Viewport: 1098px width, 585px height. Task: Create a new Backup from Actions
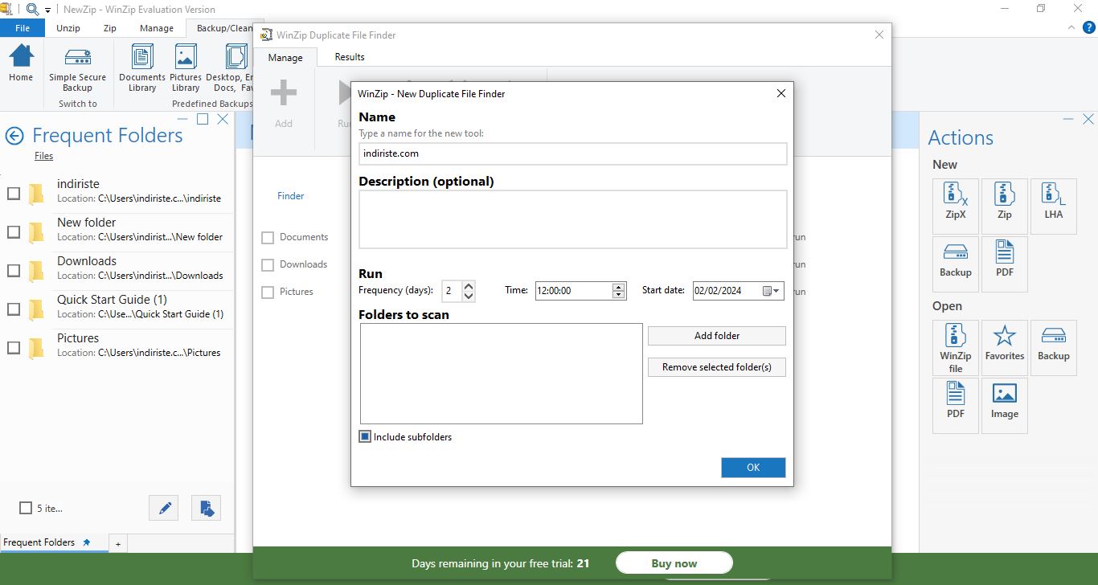956,264
